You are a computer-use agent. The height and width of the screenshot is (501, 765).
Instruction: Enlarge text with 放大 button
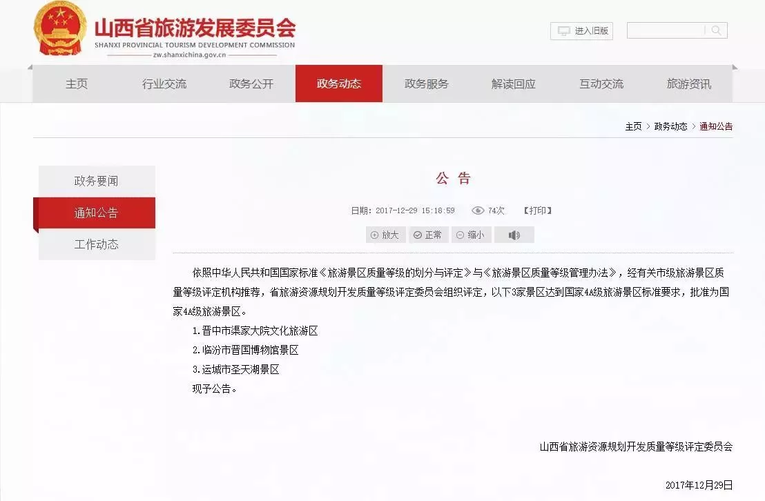pyautogui.click(x=385, y=235)
